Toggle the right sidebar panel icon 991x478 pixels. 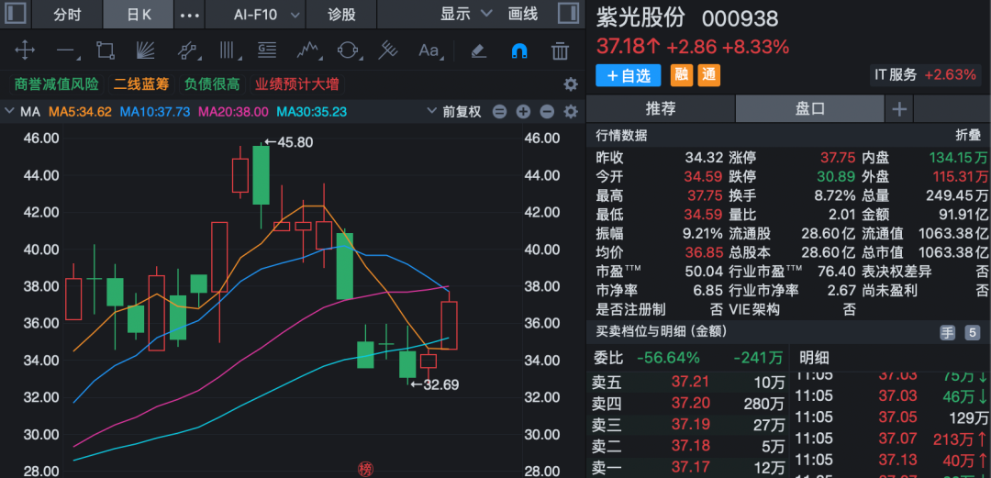tap(568, 13)
